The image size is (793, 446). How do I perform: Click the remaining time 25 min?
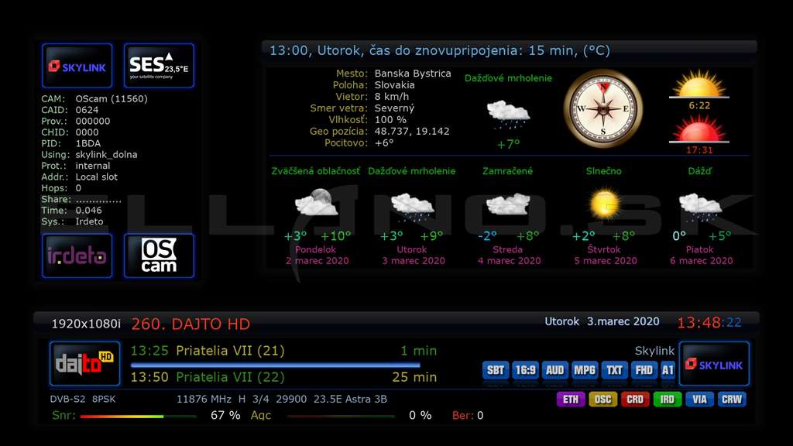(414, 377)
